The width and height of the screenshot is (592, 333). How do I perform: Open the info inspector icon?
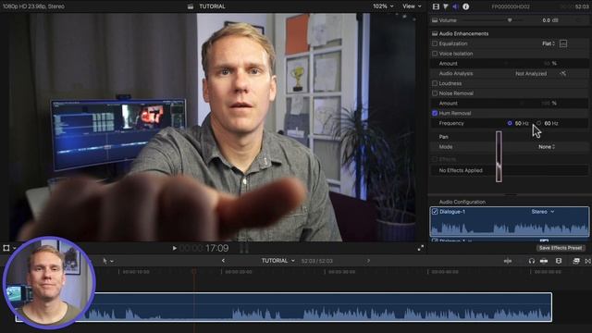pos(466,6)
